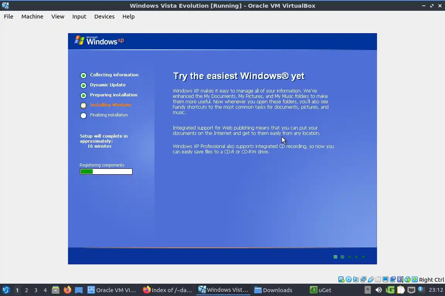Click the shared folders status icon
The width and height of the screenshot is (445, 296).
(x=378, y=279)
